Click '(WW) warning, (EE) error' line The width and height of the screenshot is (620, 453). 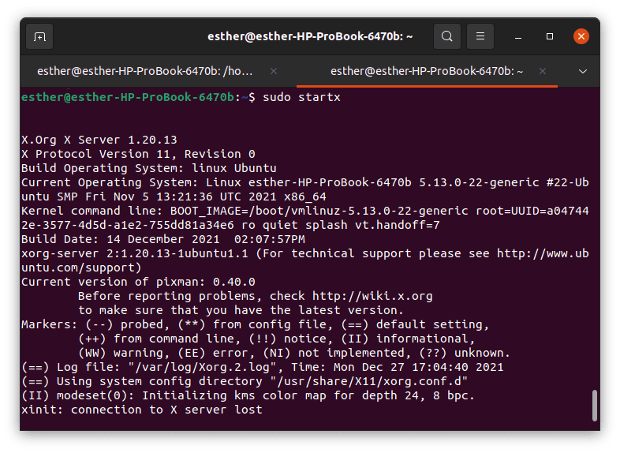294,354
